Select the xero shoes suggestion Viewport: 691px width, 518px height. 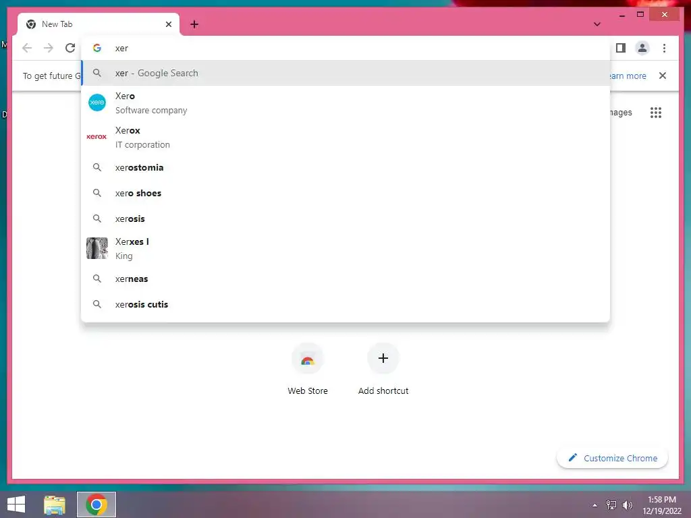point(345,193)
